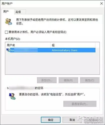Click the account icon in the user row
Viewport: 105px width, 125px height.
point(8,50)
